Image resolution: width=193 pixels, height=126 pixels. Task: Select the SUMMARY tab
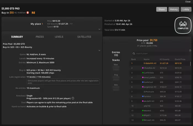17,37
